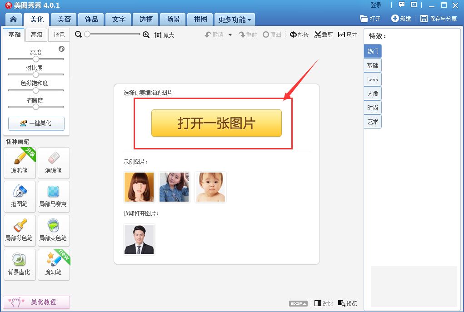This screenshot has height=312, width=464.
Task: Pick the 局部马赛克 mosaic tool
Action: 54,196
